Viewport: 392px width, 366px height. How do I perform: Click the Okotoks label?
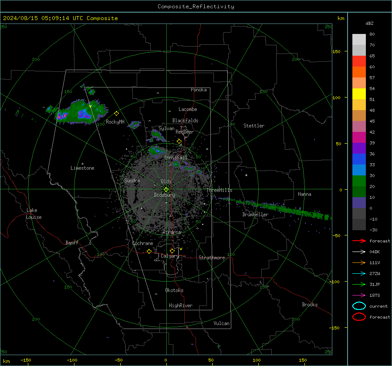point(174,290)
